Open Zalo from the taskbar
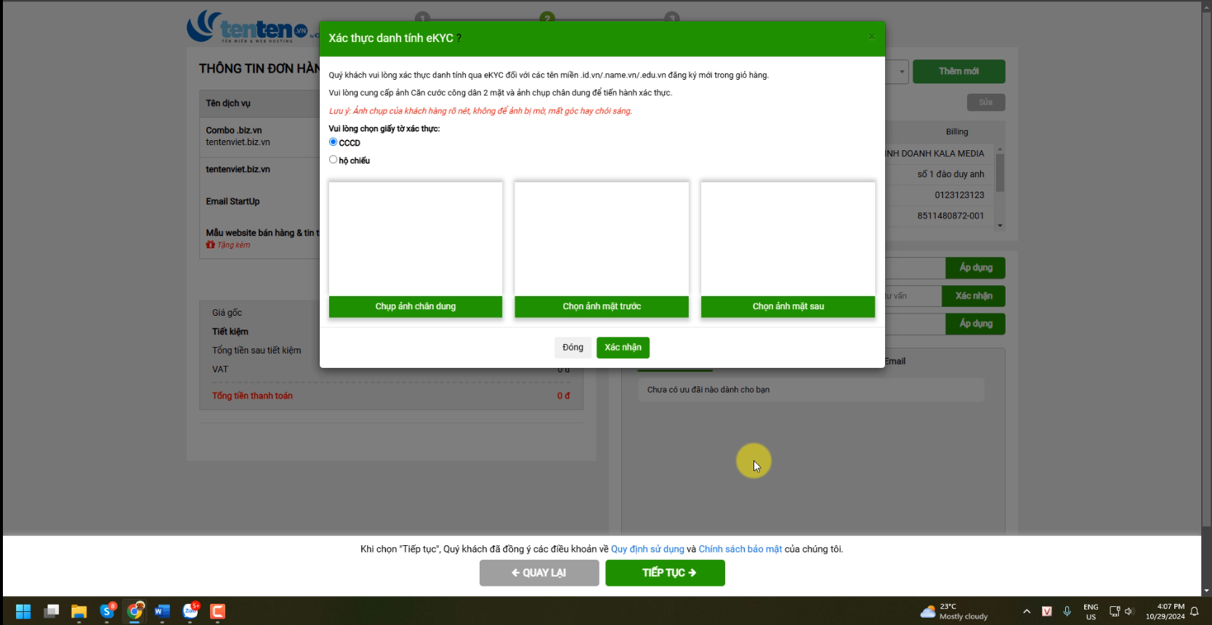This screenshot has width=1212, height=625. [190, 611]
